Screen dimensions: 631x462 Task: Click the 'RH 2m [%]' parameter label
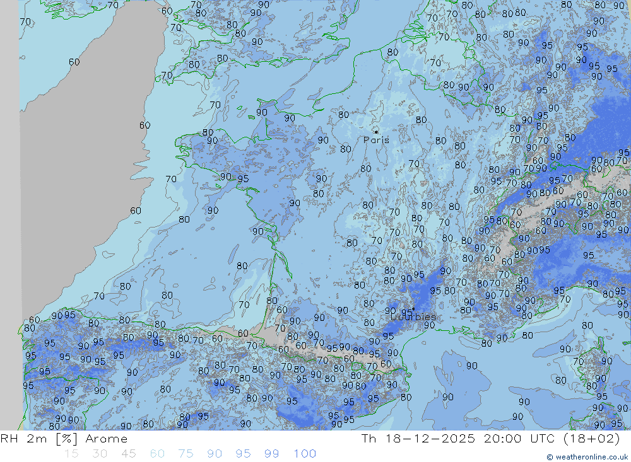[x=38, y=438]
